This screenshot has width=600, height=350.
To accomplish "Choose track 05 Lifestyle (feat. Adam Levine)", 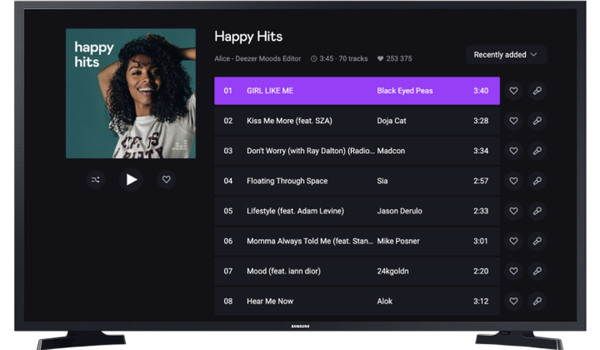I will [357, 211].
